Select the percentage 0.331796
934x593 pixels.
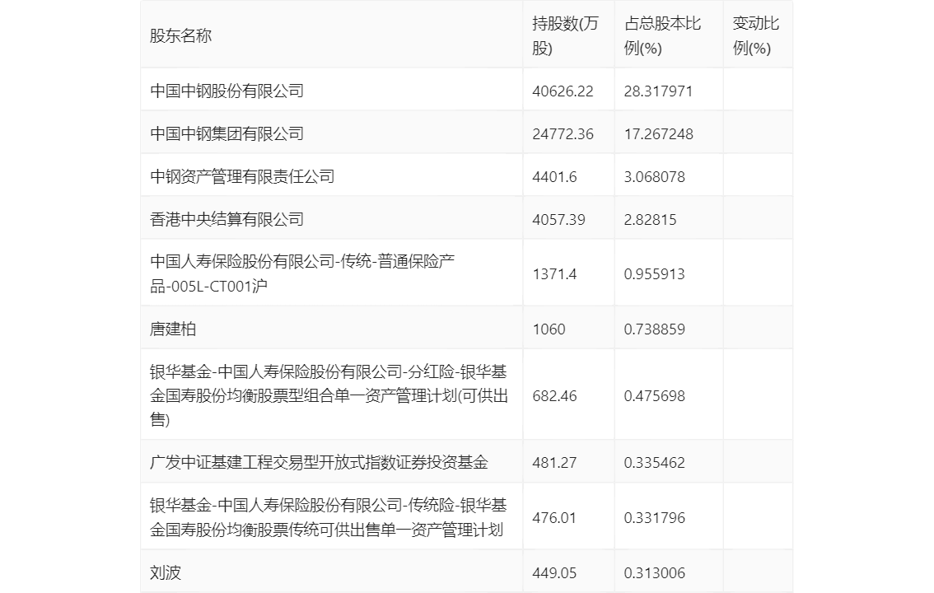point(655,518)
